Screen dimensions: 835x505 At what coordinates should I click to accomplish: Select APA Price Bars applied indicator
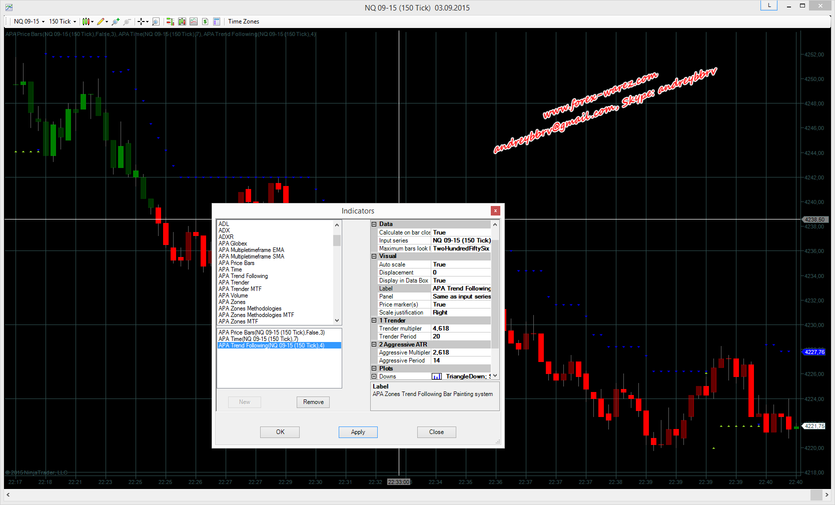(x=271, y=332)
